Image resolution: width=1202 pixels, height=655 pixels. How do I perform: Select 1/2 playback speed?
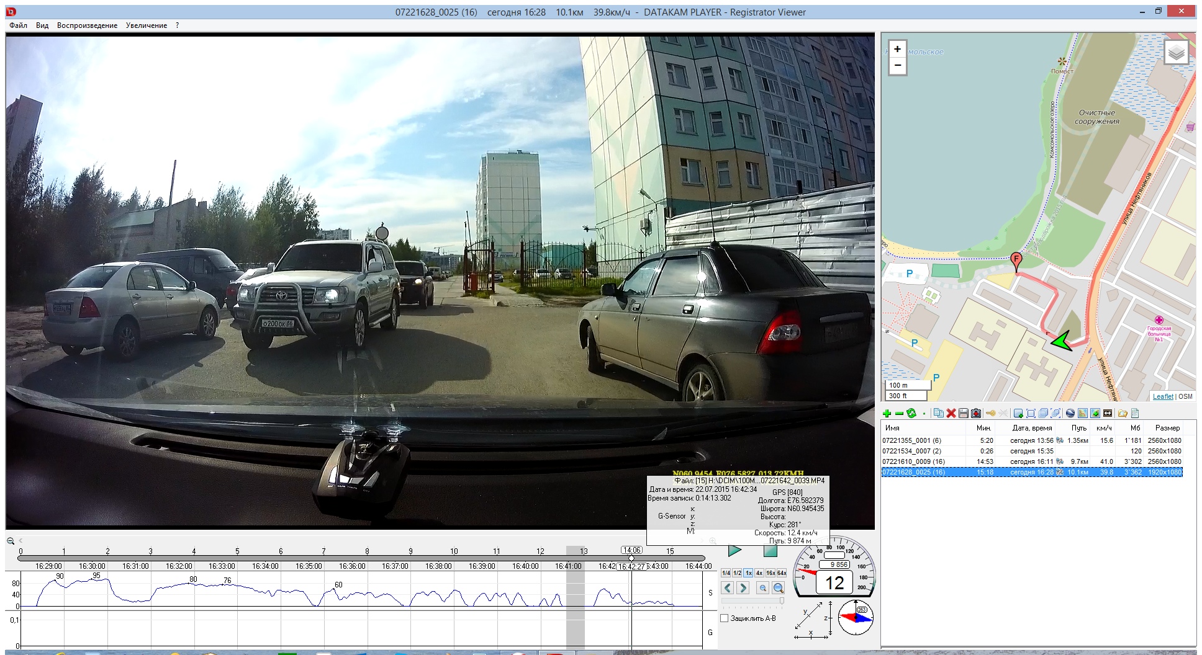pos(737,573)
